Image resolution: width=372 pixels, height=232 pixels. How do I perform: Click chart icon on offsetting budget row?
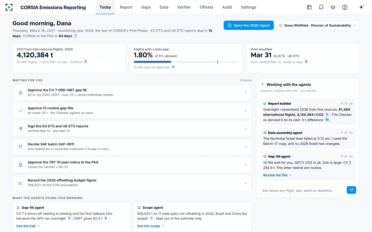click(20, 183)
